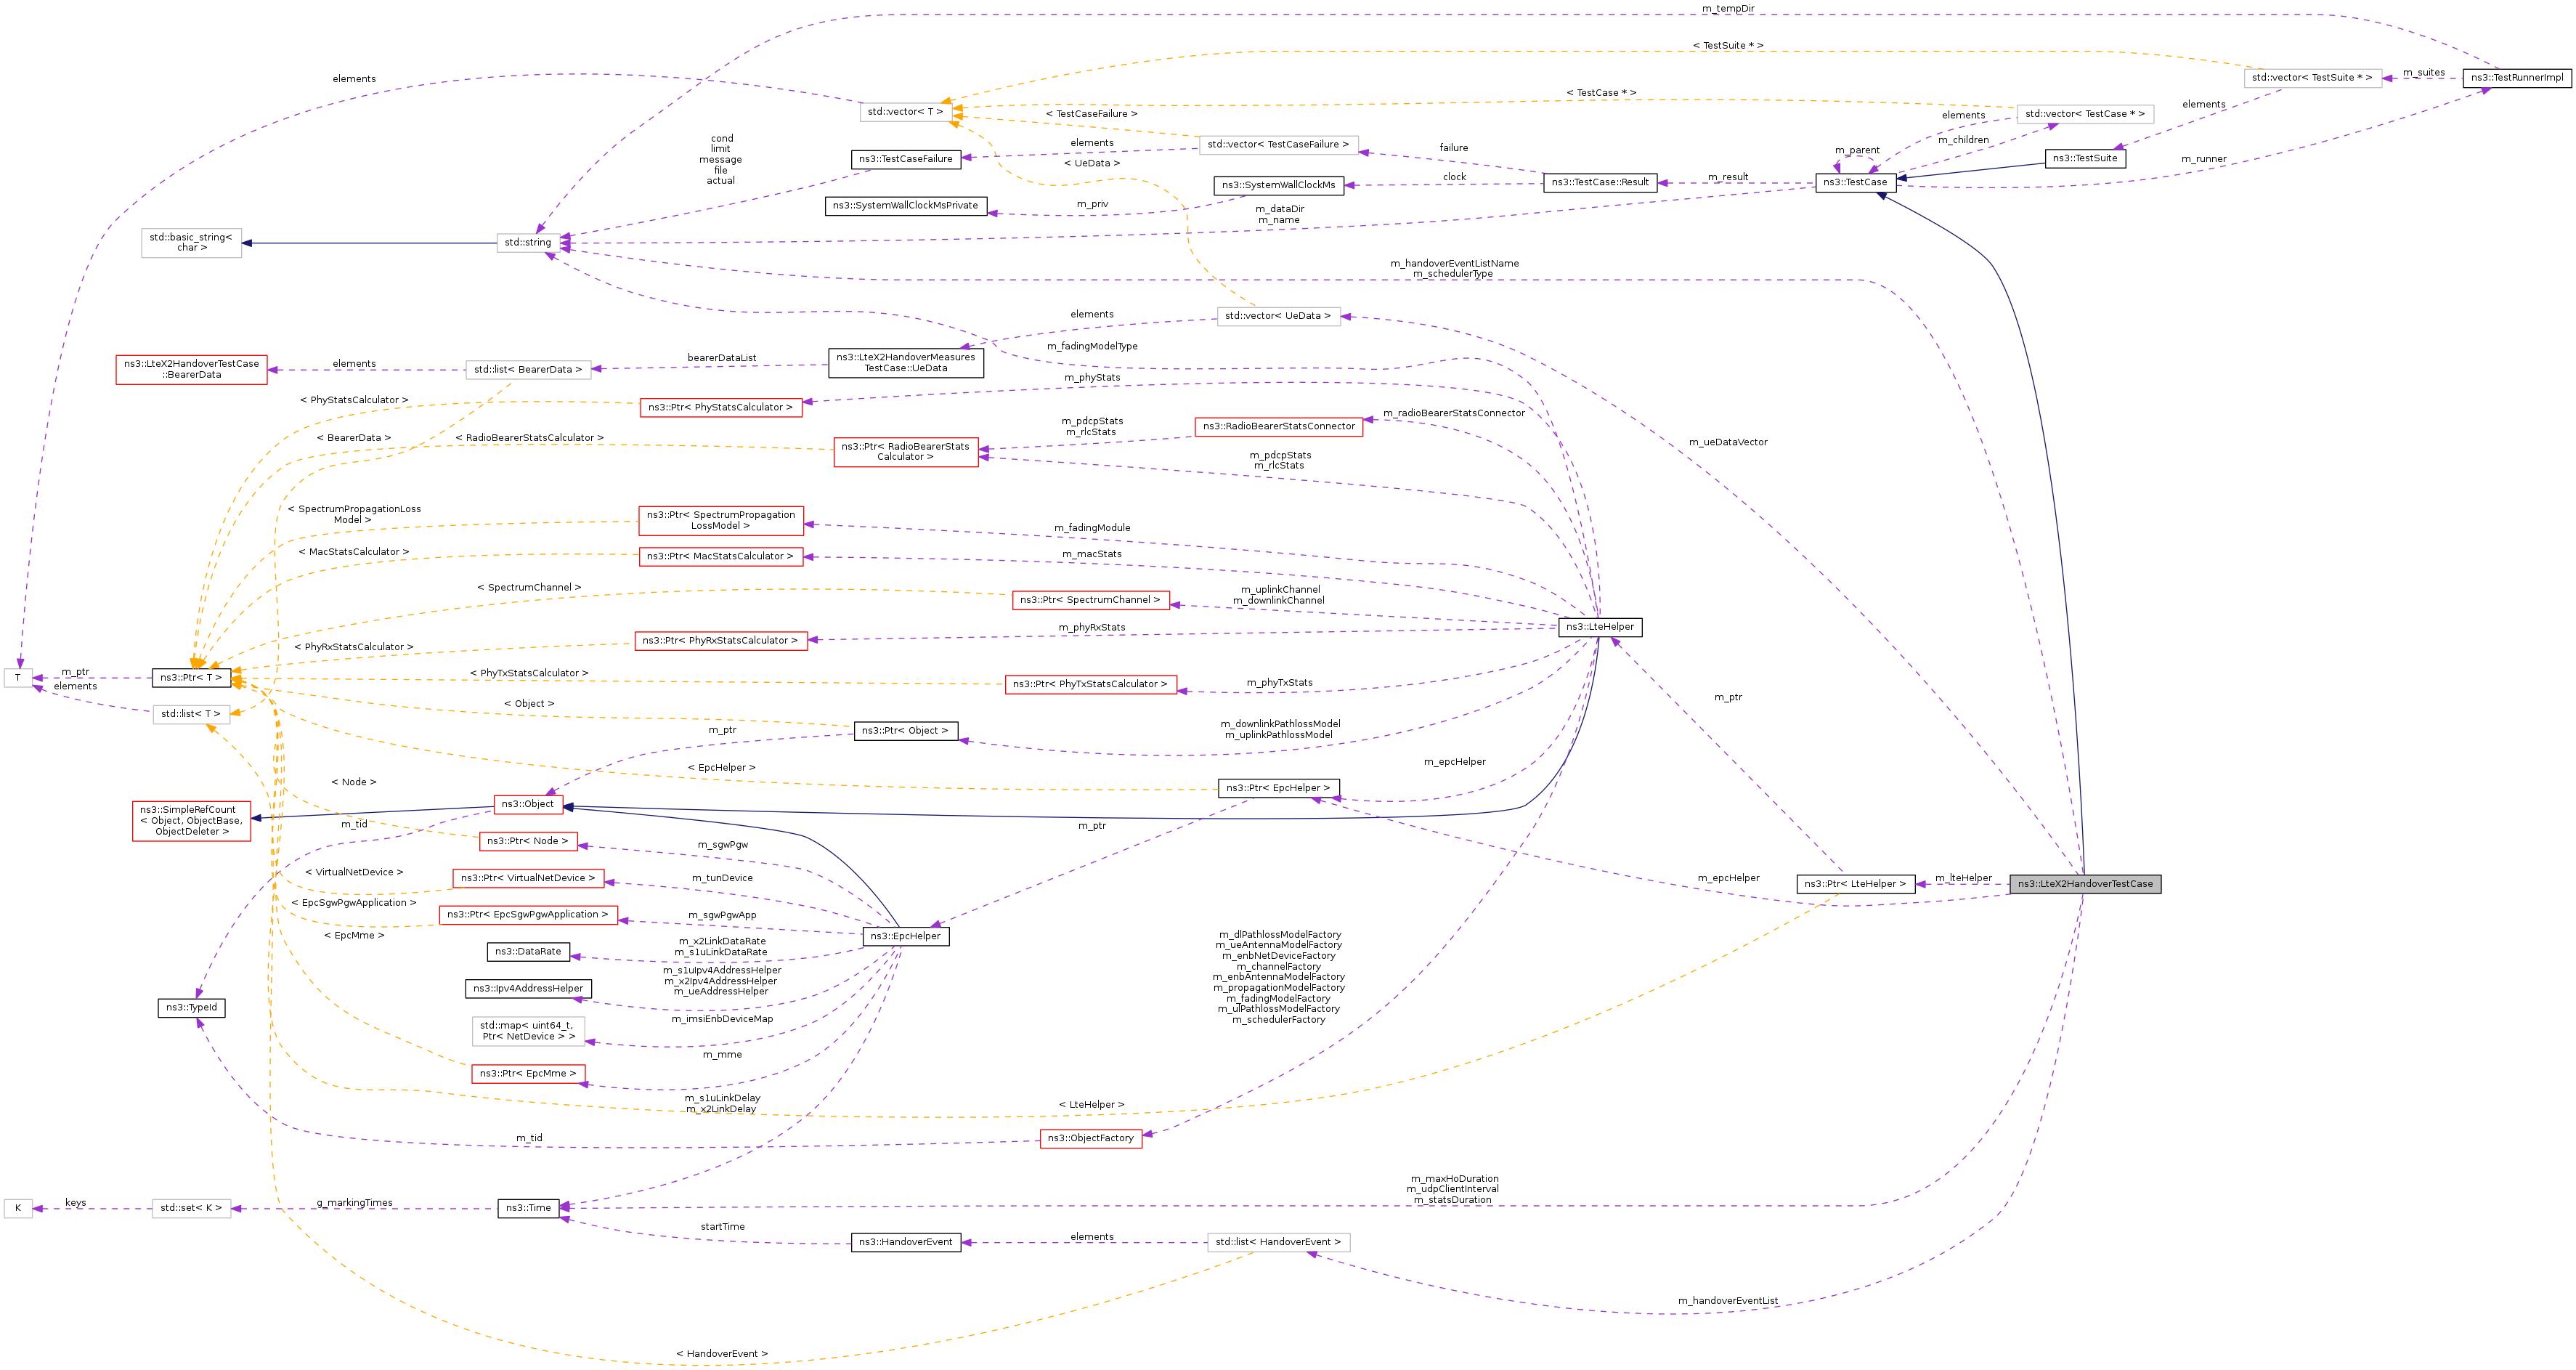Click the startTime edge label

coord(722,1228)
